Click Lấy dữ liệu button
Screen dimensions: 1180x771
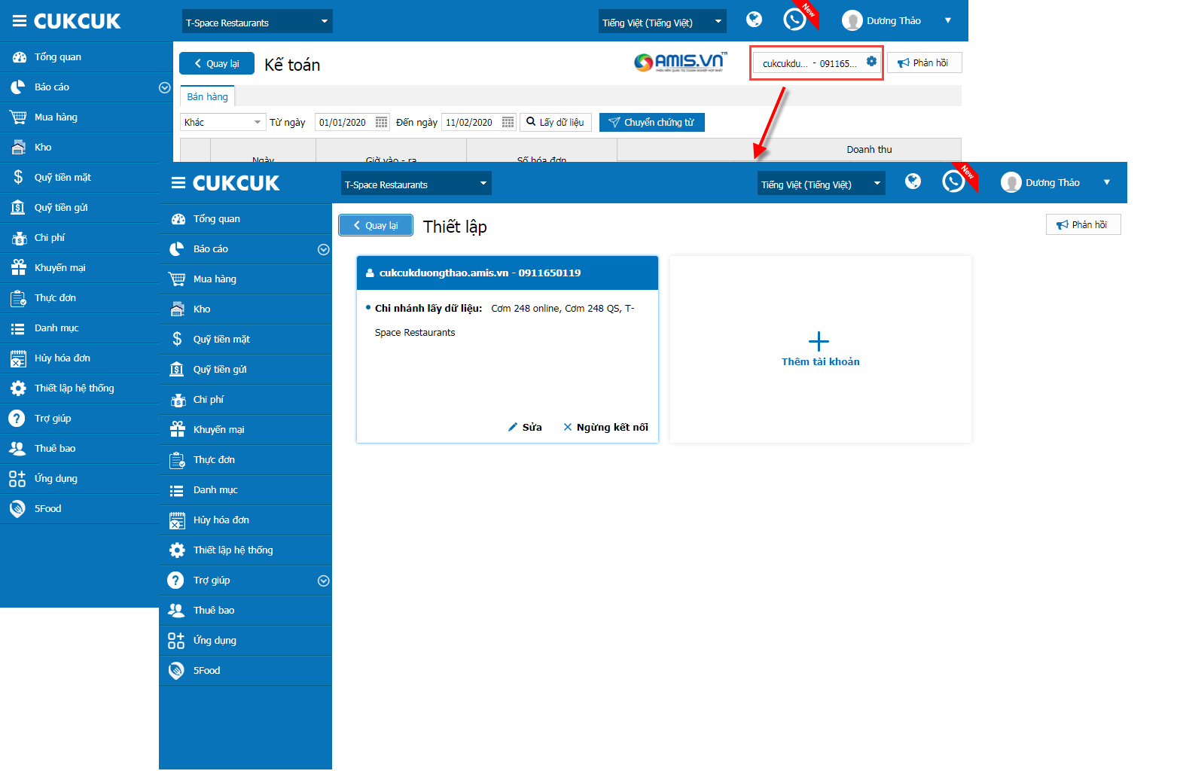(x=556, y=122)
